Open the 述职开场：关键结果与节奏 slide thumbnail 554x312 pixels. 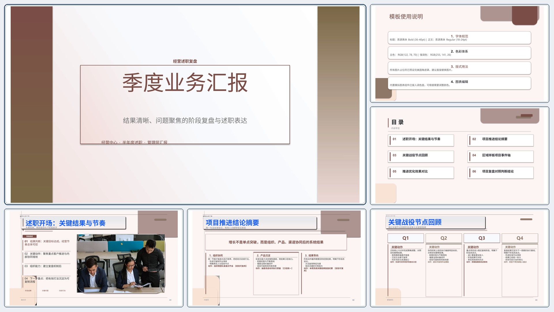click(94, 258)
